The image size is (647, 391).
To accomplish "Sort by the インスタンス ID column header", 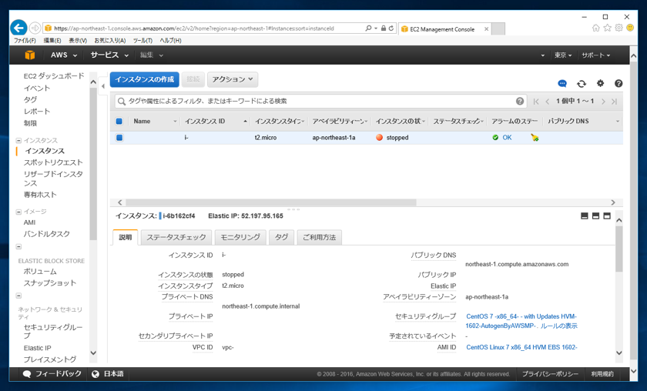I will tap(205, 122).
